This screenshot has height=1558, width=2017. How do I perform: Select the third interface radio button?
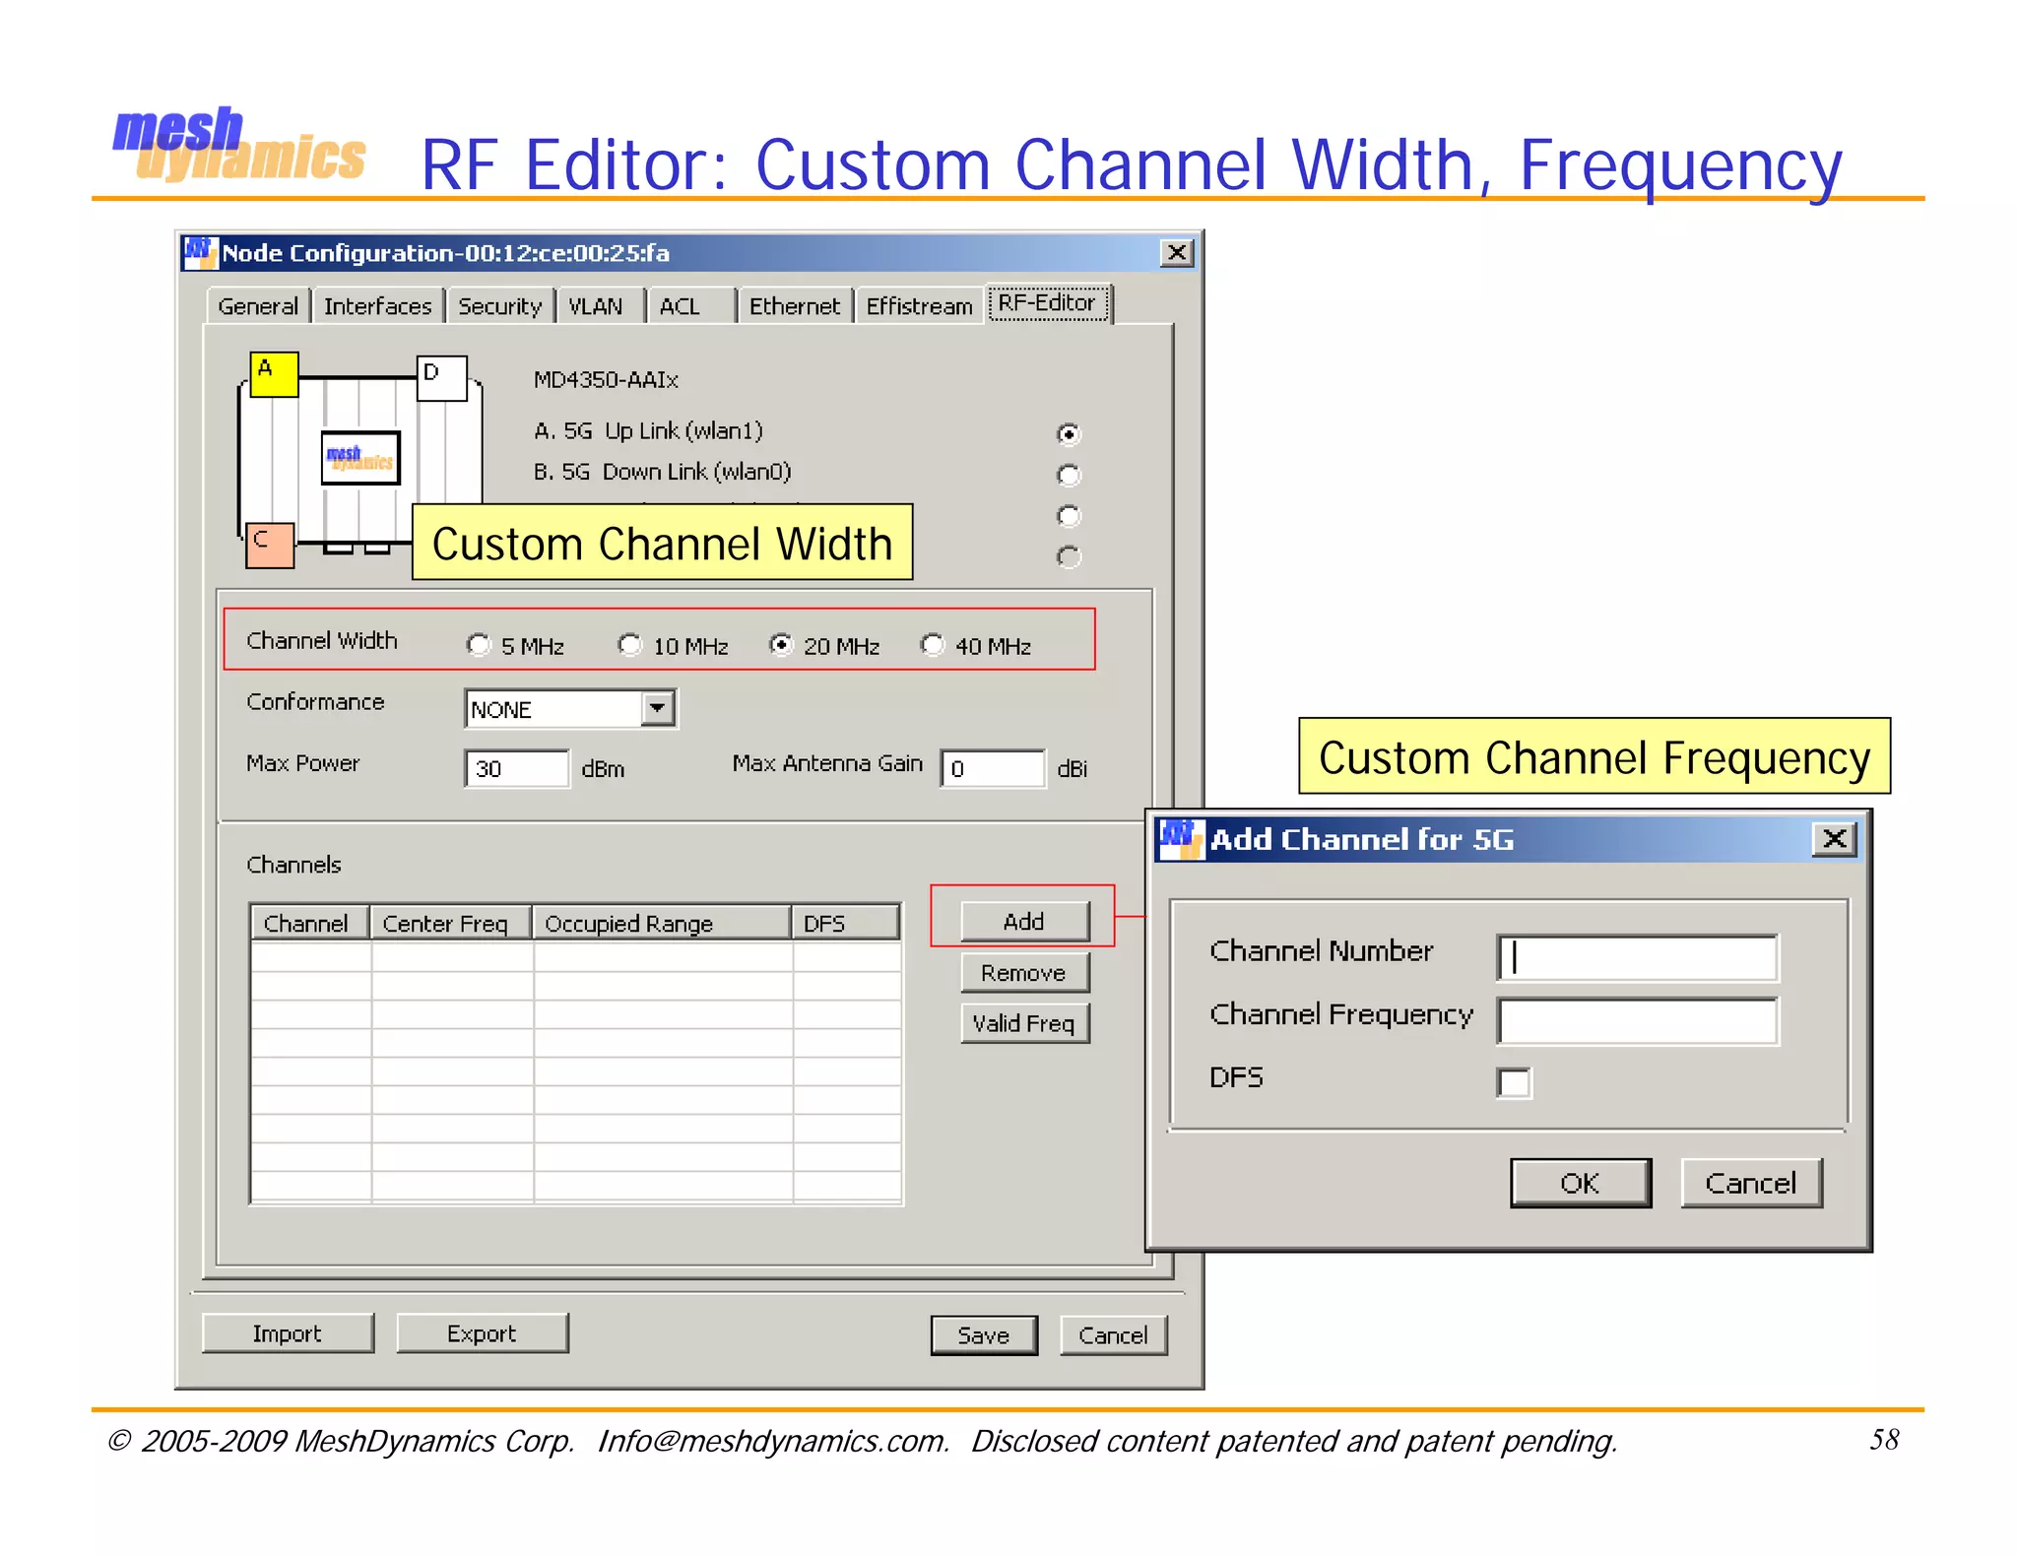pyautogui.click(x=1069, y=516)
